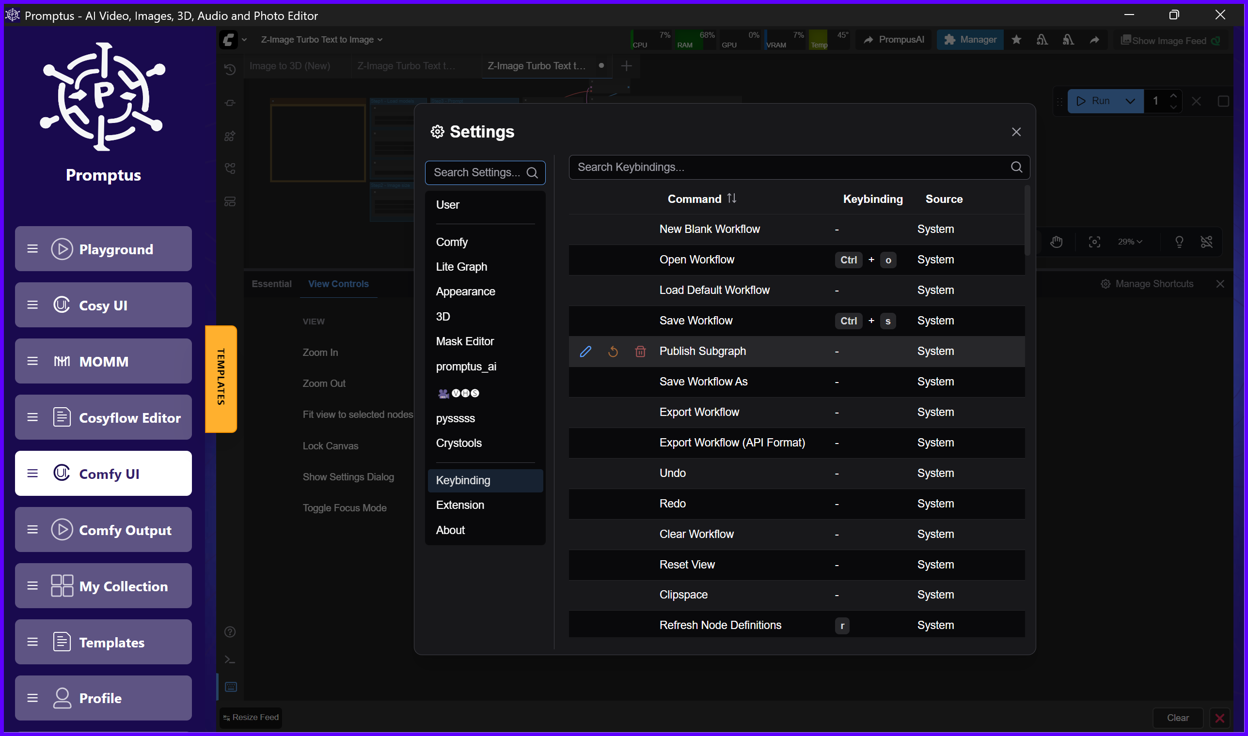Select Keybinding in the Settings sidebar

[463, 480]
